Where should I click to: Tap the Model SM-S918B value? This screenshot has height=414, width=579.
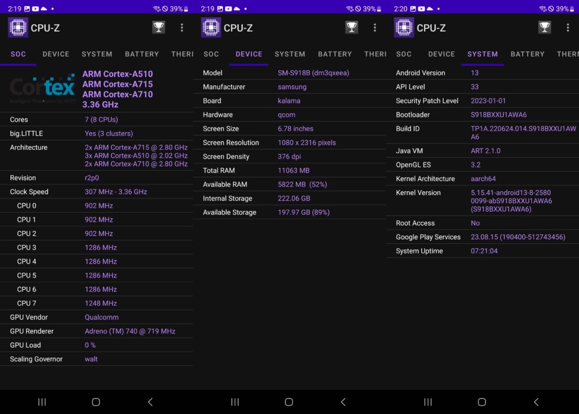(313, 73)
